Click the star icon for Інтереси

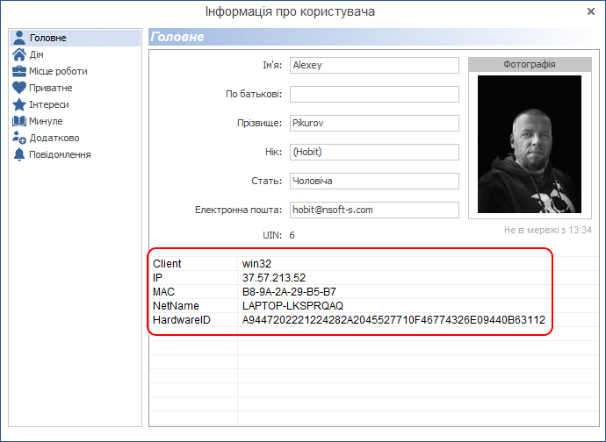click(19, 104)
